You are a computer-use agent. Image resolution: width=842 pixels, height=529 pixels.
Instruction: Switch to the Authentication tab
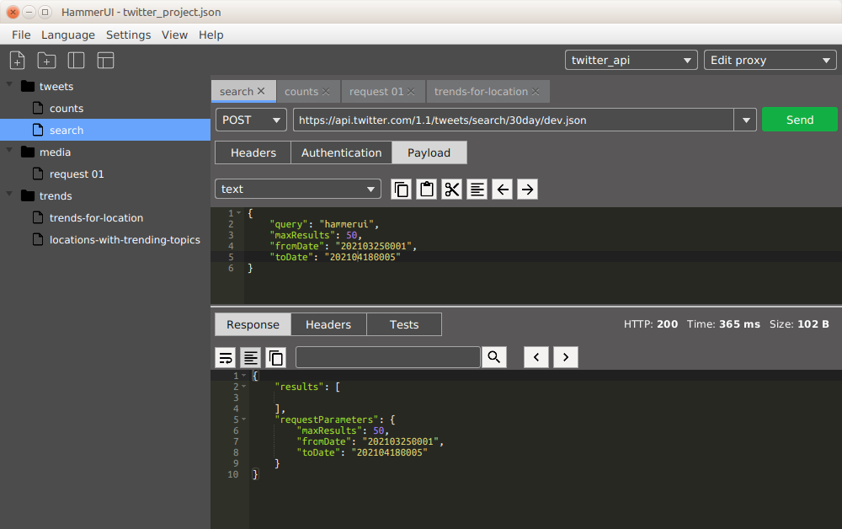pos(341,152)
